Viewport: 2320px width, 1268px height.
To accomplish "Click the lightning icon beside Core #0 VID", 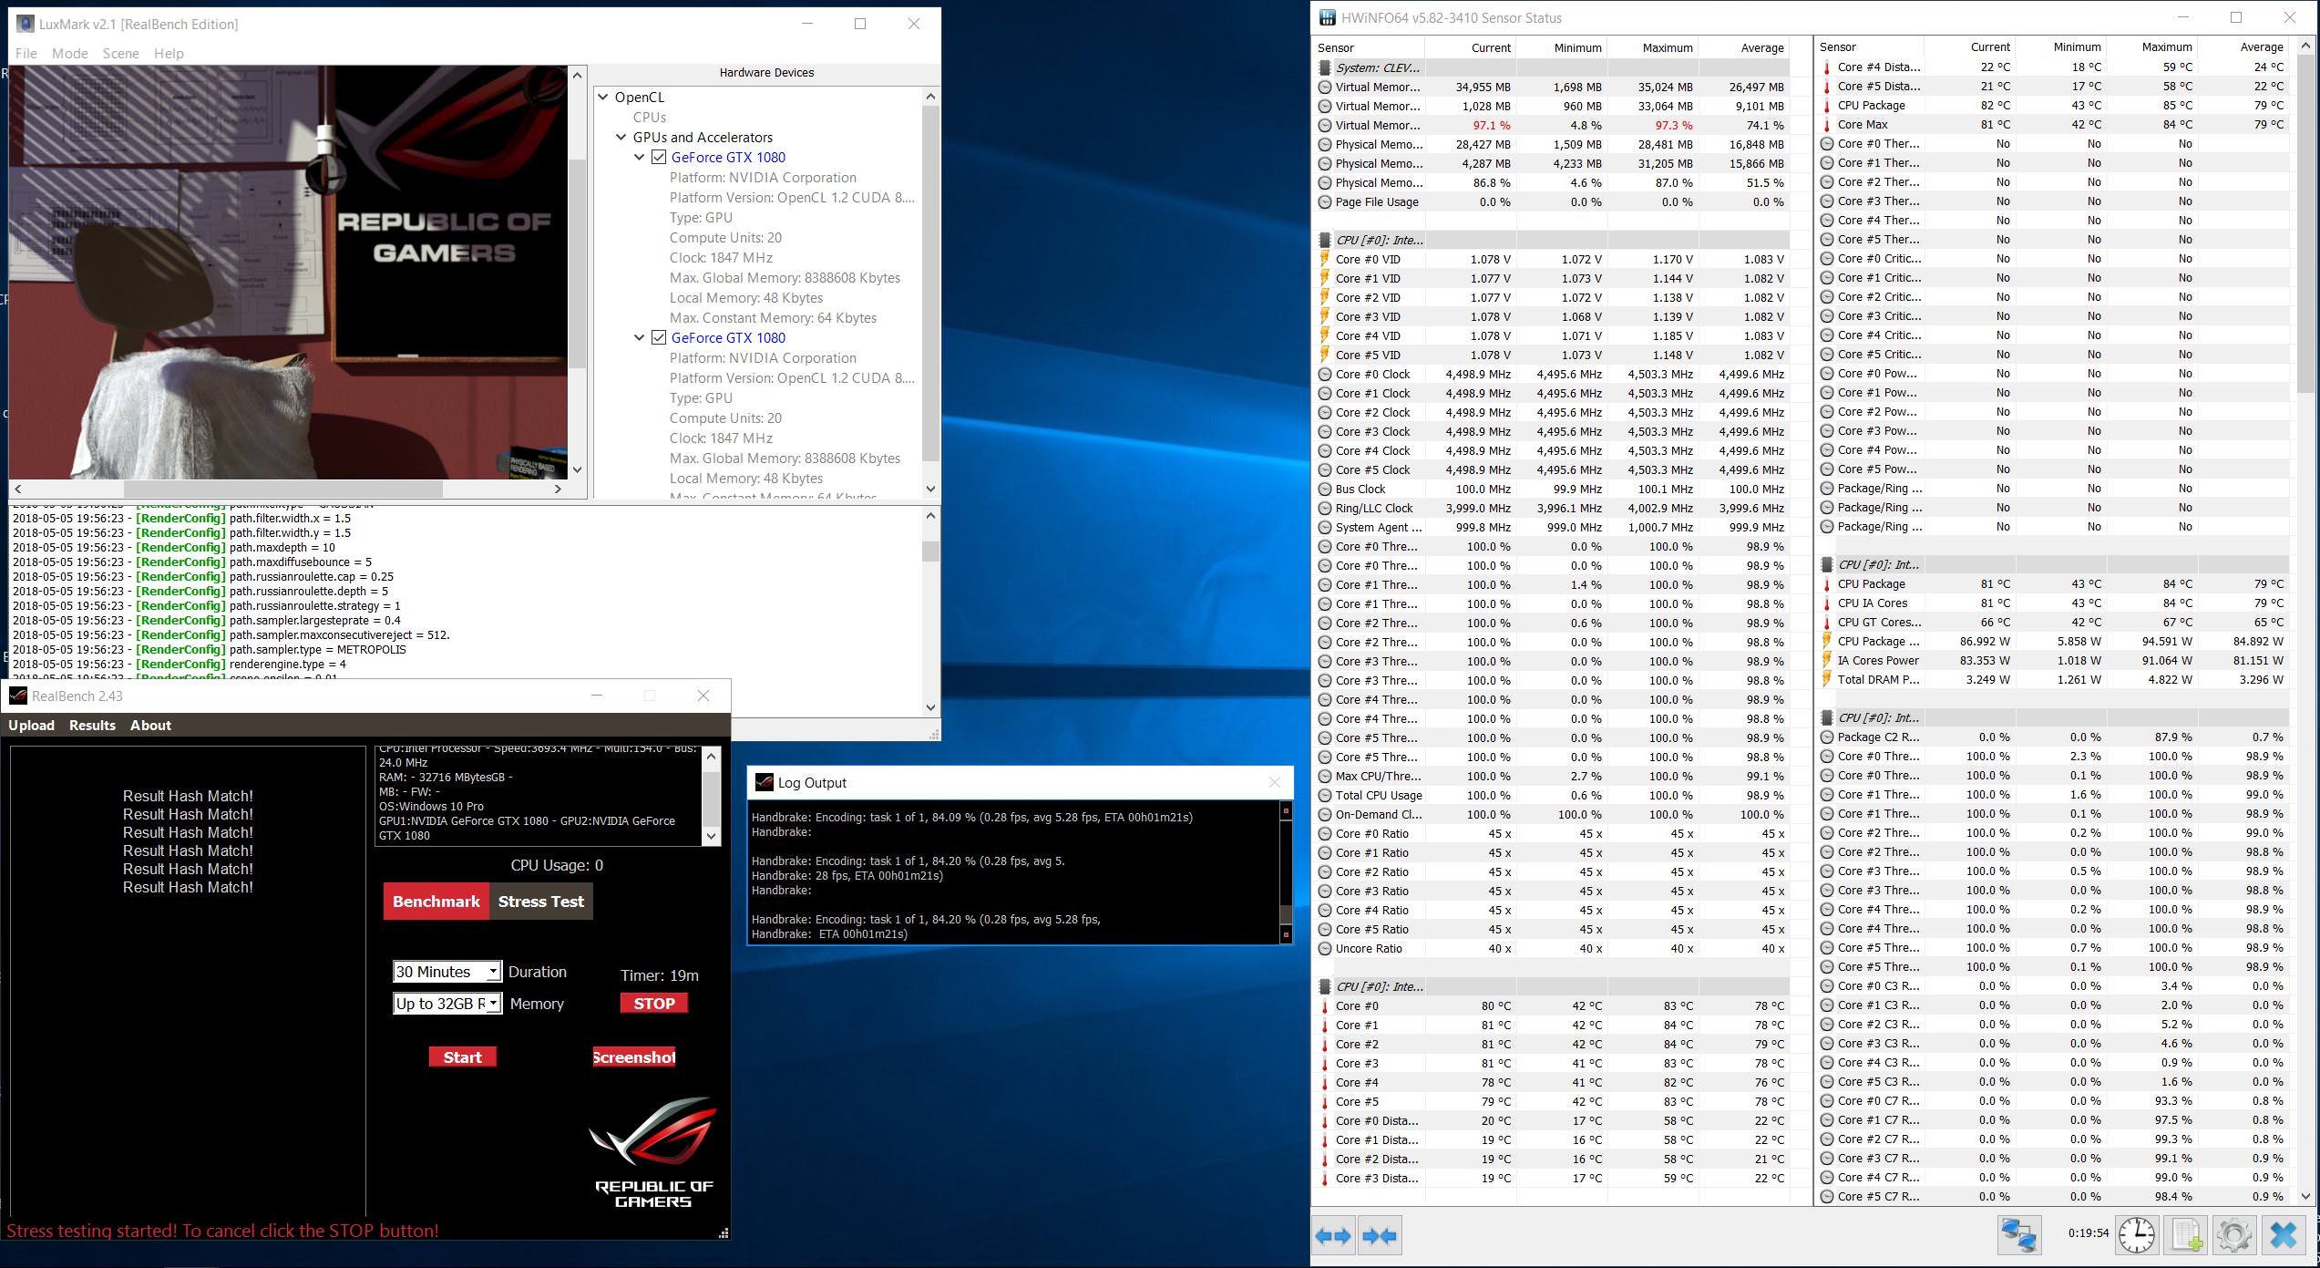I will (x=1325, y=259).
